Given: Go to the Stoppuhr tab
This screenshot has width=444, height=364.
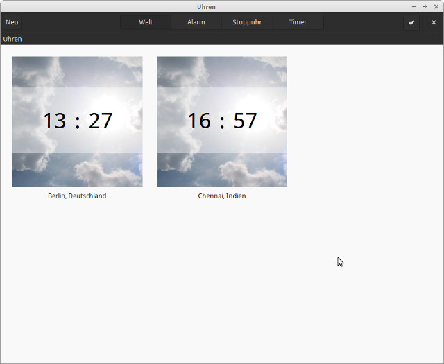Looking at the screenshot, I should 247,22.
